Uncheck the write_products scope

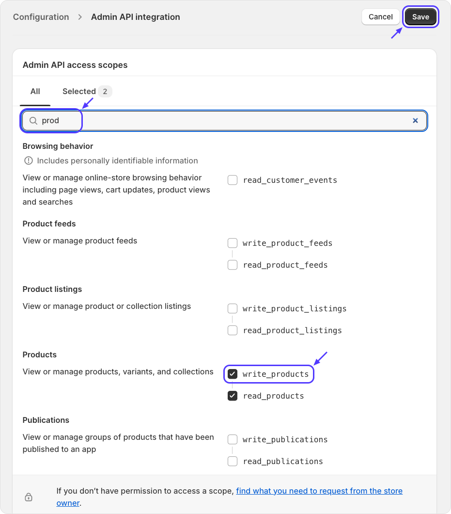[233, 374]
